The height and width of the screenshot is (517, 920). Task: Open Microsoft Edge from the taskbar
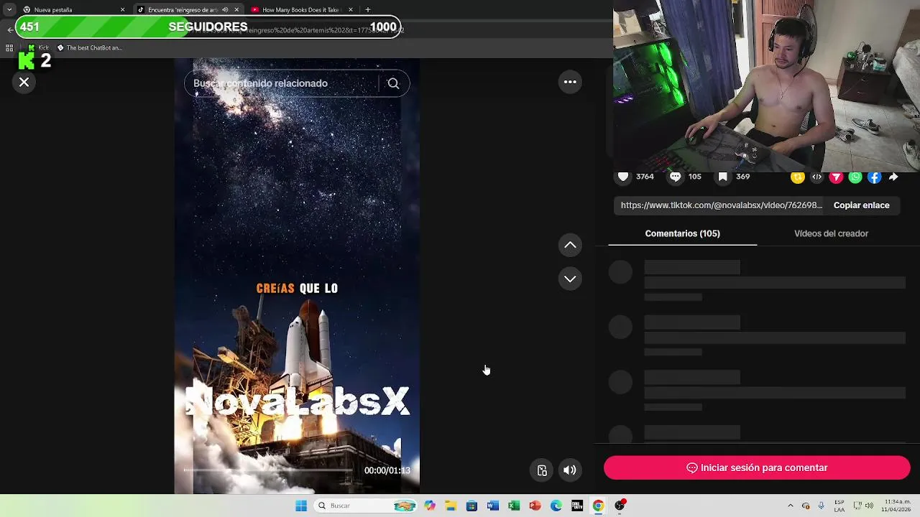[556, 506]
